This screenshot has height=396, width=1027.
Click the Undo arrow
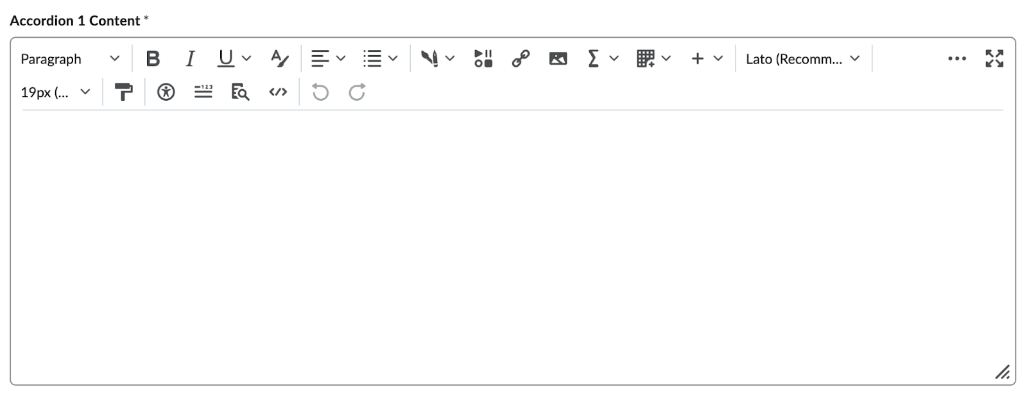[x=320, y=92]
